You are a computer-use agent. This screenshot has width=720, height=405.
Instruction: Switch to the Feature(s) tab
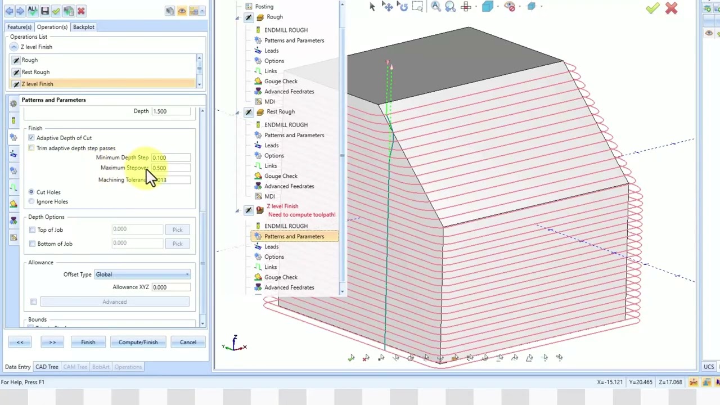[19, 27]
